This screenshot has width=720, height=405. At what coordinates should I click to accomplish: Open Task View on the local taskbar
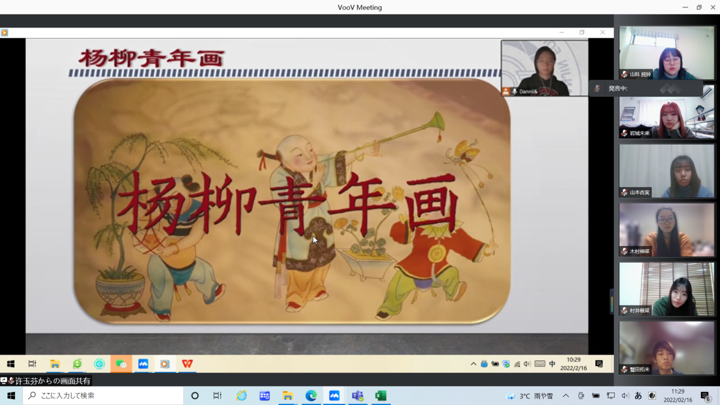pos(218,396)
